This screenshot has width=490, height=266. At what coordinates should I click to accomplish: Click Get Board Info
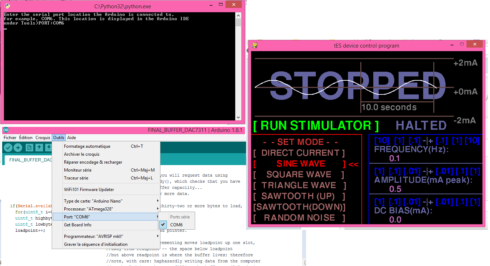tap(106, 225)
